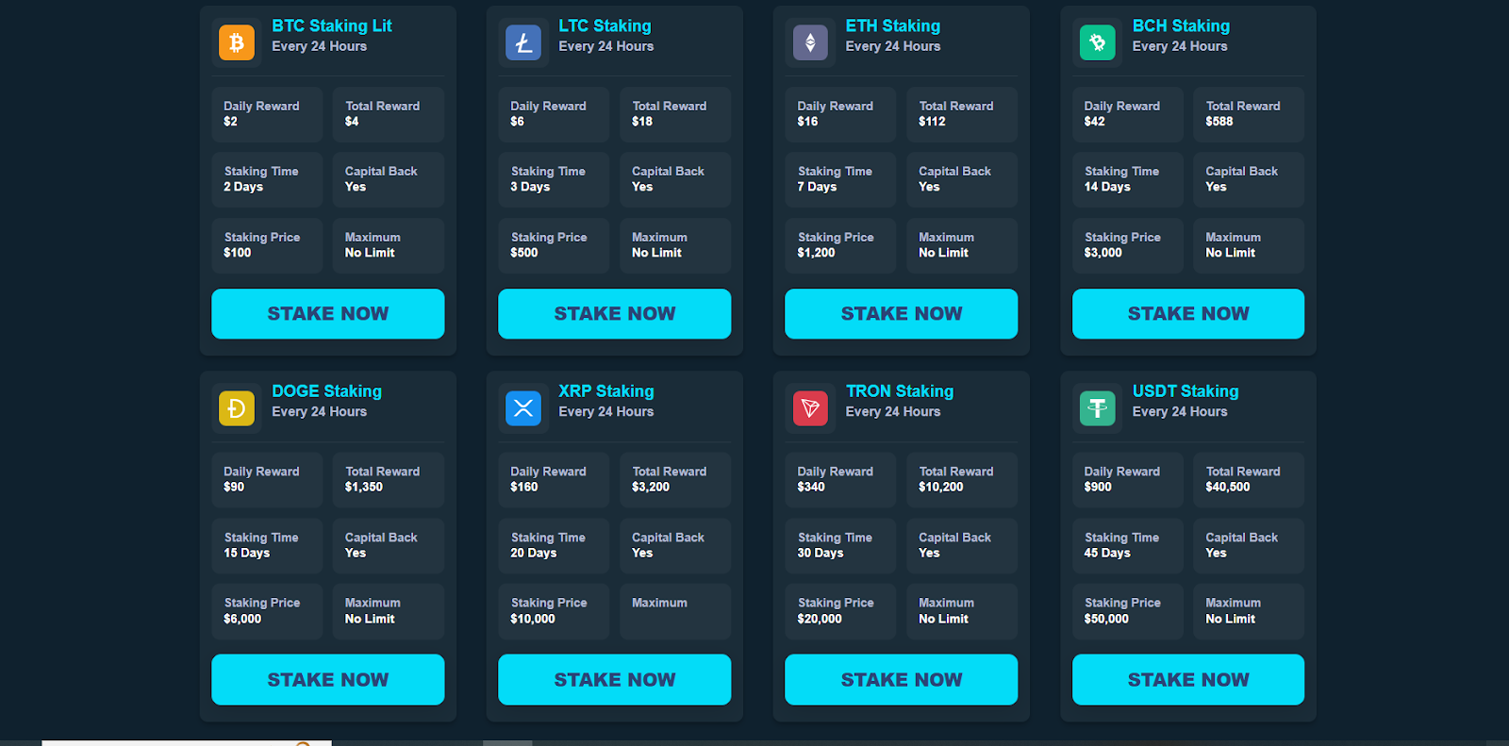The height and width of the screenshot is (746, 1509).
Task: Click the blue Litecoin icon
Action: pyautogui.click(x=523, y=42)
